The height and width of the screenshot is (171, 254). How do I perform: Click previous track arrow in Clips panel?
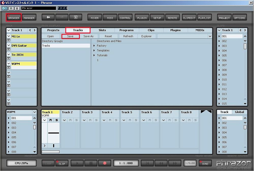[240, 30]
